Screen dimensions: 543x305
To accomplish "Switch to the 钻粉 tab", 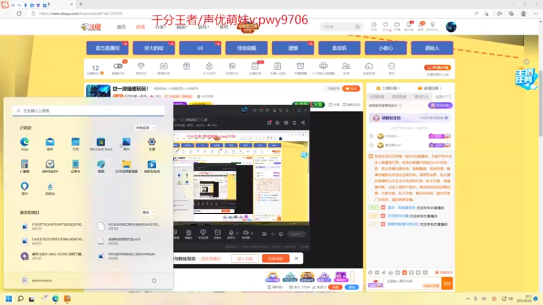I will point(443,97).
